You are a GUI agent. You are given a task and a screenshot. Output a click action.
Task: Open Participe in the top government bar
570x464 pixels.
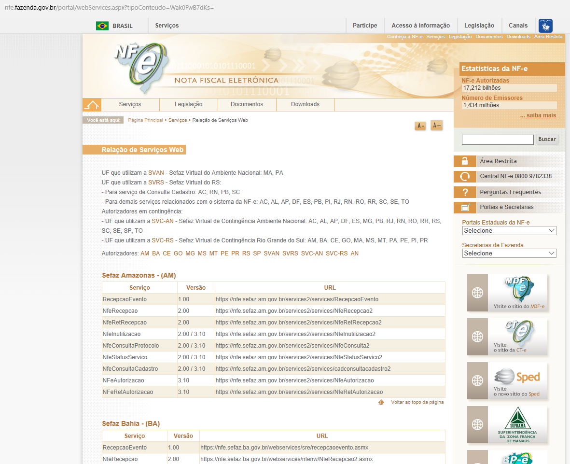(364, 26)
